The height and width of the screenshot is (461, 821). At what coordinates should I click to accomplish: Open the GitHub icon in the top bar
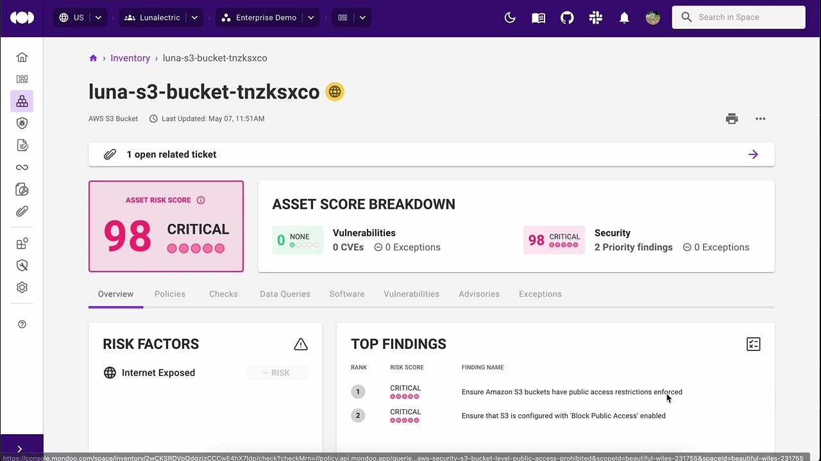click(567, 18)
